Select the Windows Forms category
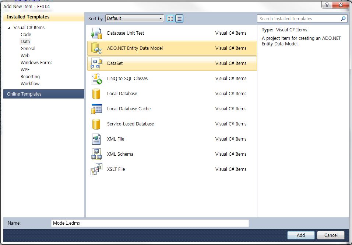Viewport: 352px width, 245px height. click(36, 63)
